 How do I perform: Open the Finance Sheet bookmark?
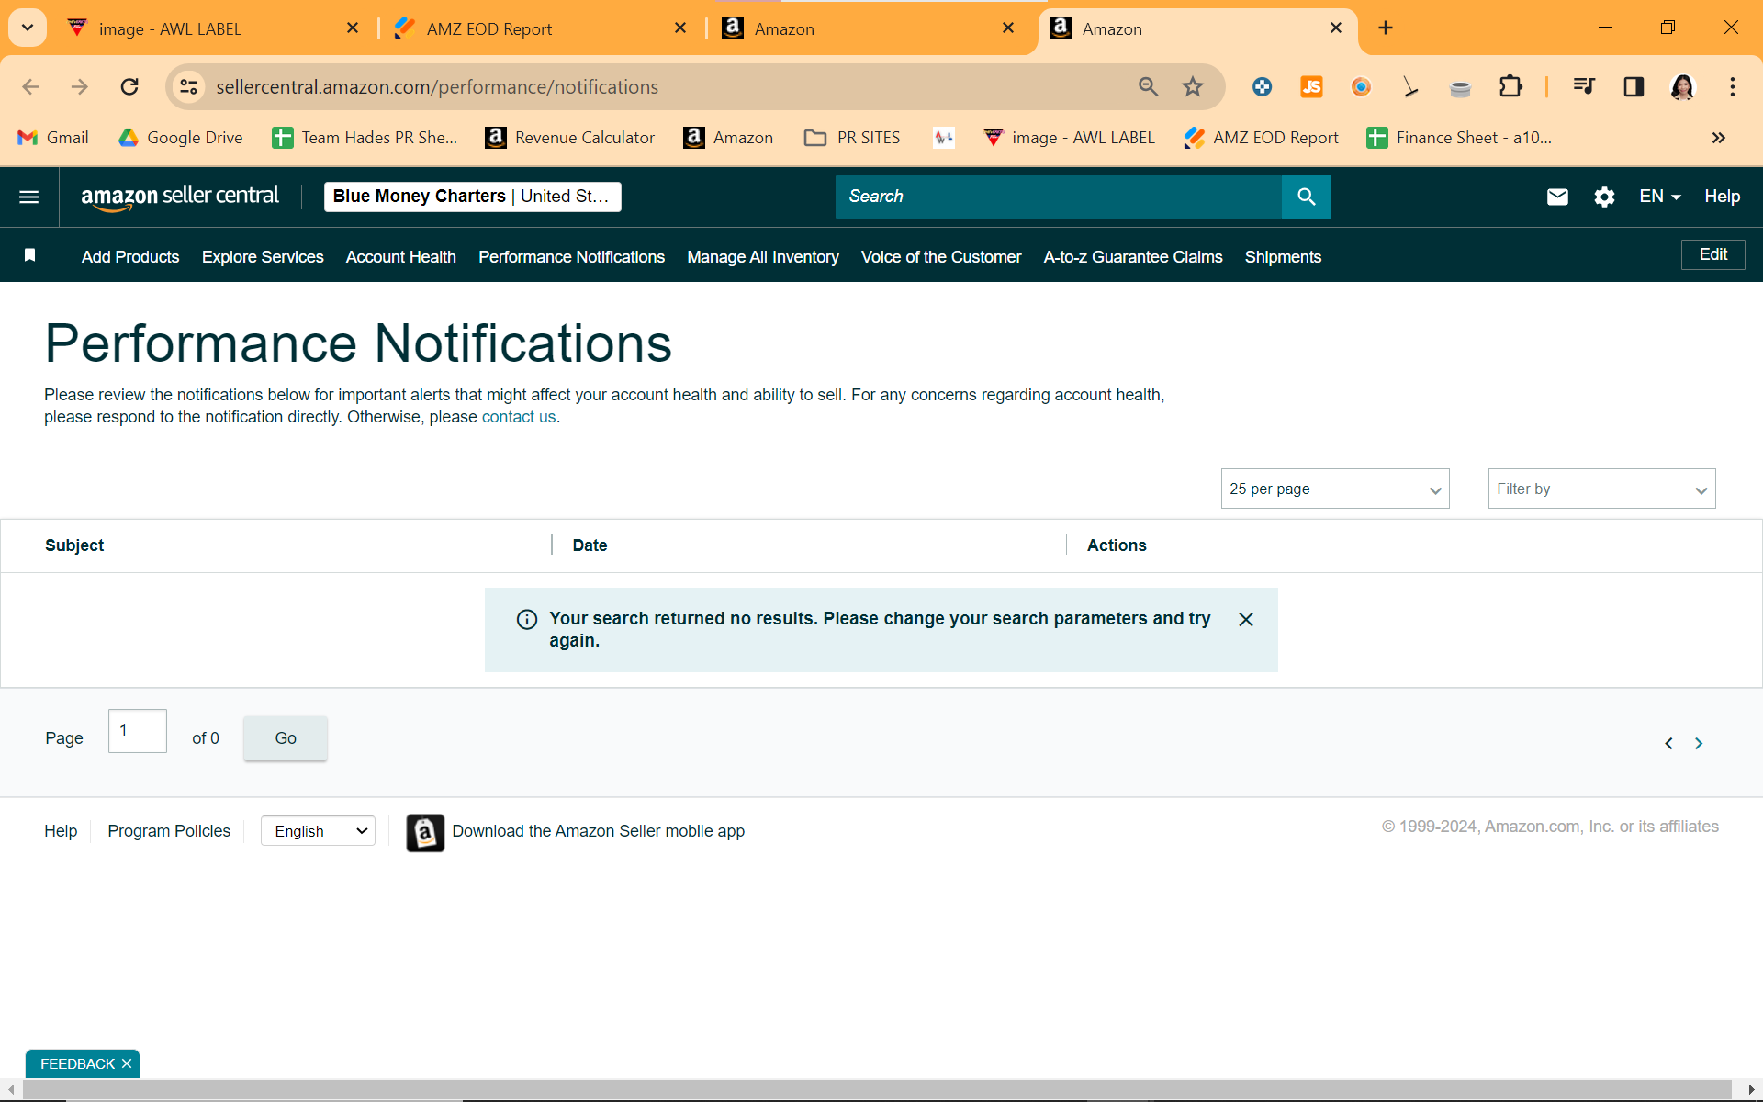coord(1459,138)
